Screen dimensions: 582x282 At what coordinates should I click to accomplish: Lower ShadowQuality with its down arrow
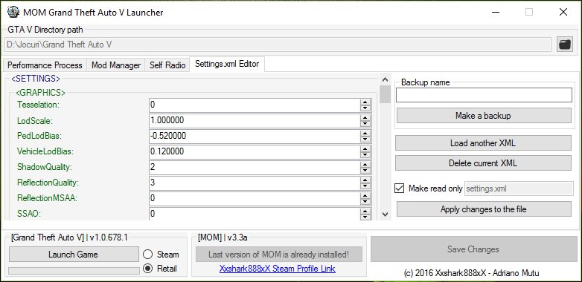coord(365,170)
